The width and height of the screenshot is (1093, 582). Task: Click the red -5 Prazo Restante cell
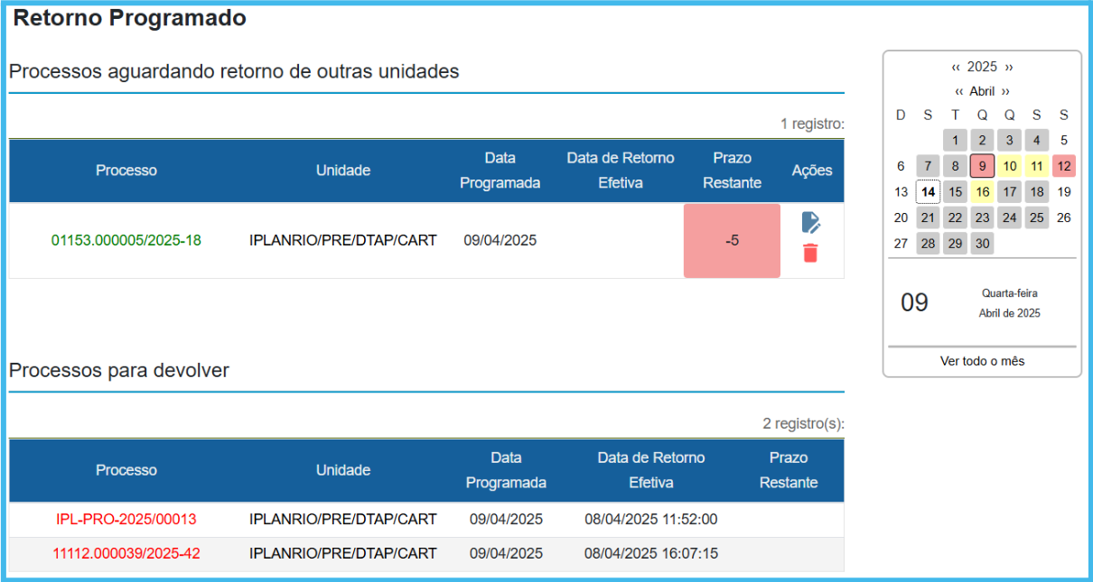click(x=732, y=241)
